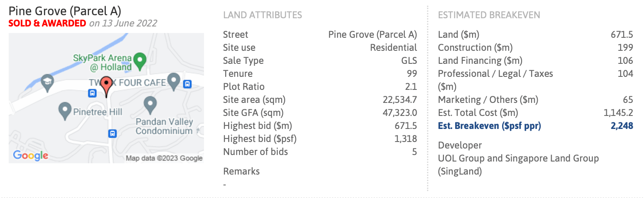Image resolution: width=644 pixels, height=198 pixels.
Task: Select the green SkyPark Arena map pin
Action: point(140,61)
